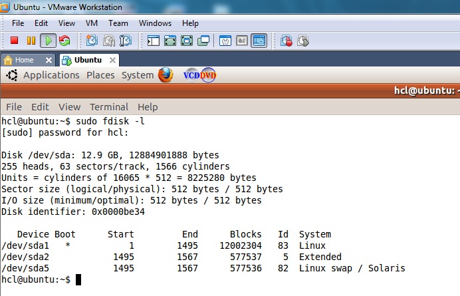
Task: Launch Firefox from the Ubuntu panel
Action: click(x=166, y=75)
